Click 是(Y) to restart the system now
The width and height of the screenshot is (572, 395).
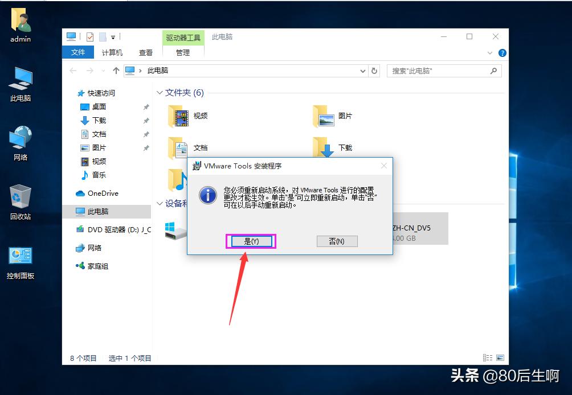click(x=251, y=241)
